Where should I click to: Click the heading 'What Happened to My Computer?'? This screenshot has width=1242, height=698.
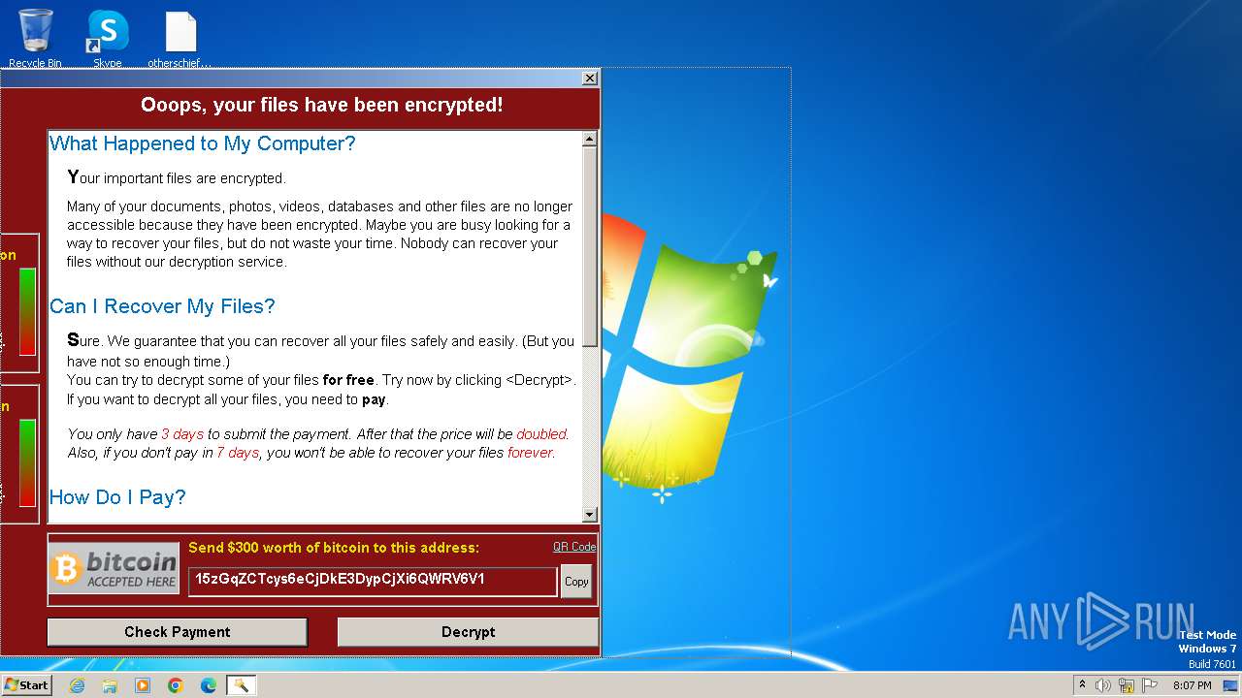[x=203, y=143]
